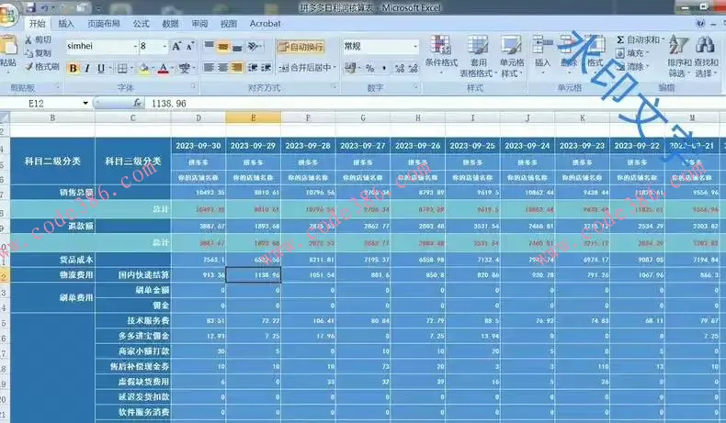726x423 pixels.
Task: Switch to the Acrobat ribbon tab
Action: [x=265, y=24]
